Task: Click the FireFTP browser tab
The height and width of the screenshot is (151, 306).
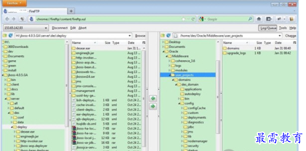Action: 35,11
